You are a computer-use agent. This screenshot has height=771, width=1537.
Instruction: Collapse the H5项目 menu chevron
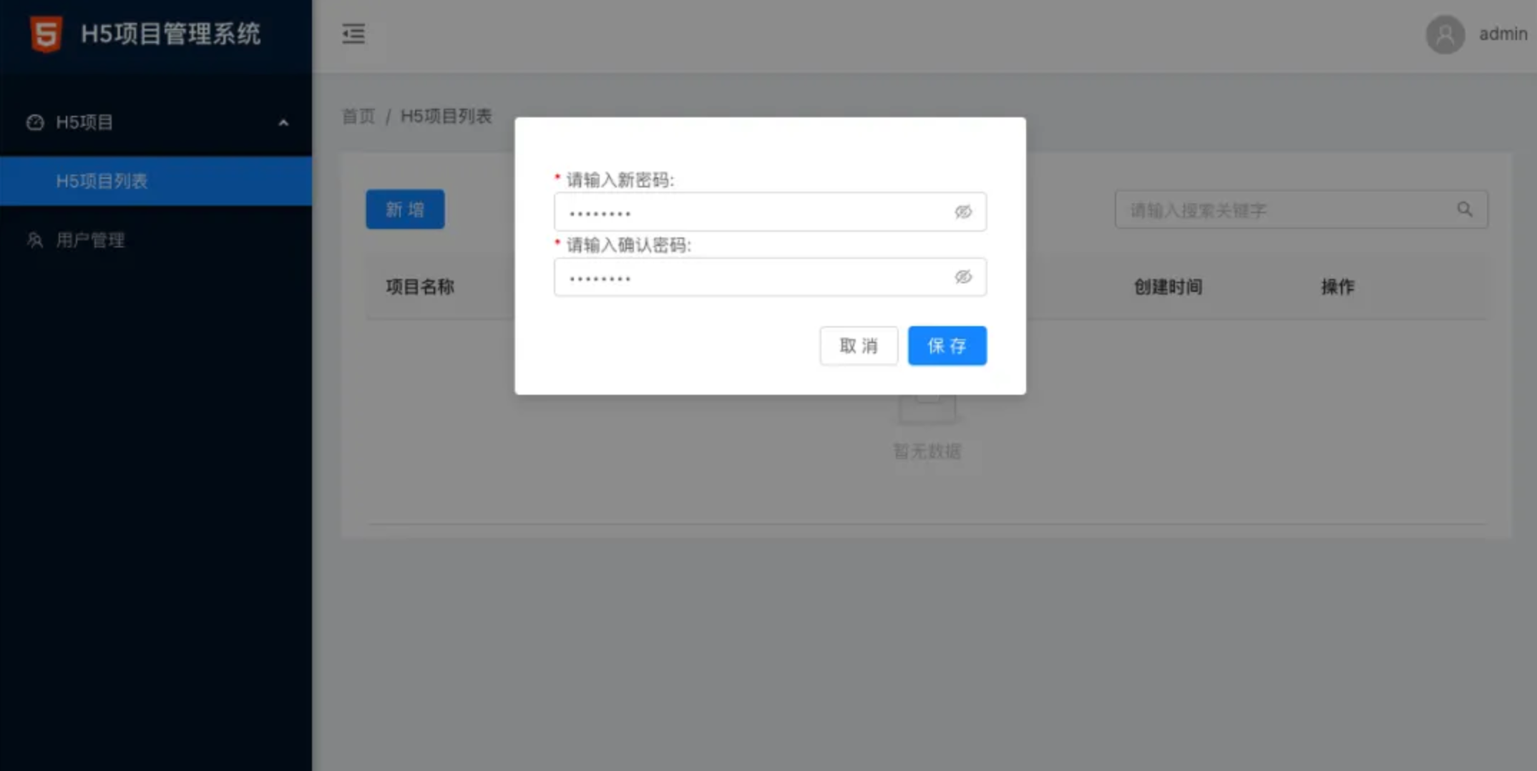point(283,123)
